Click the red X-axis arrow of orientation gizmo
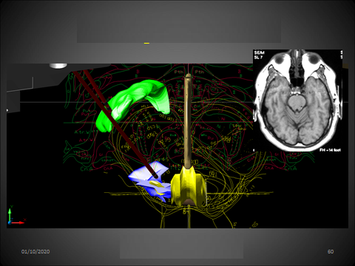This screenshot has height=266, width=355. [18, 222]
